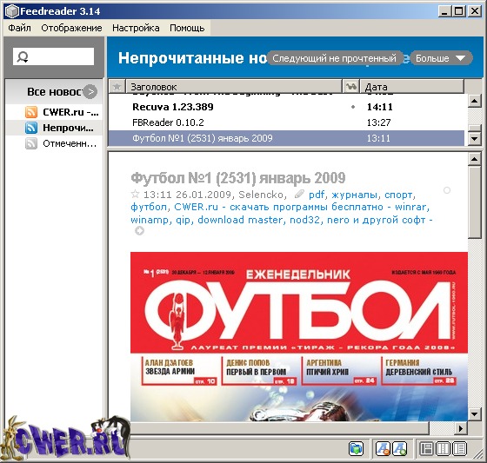Decrease font size with A-minus icon
Screen dimensions: 487x463
click(x=383, y=448)
